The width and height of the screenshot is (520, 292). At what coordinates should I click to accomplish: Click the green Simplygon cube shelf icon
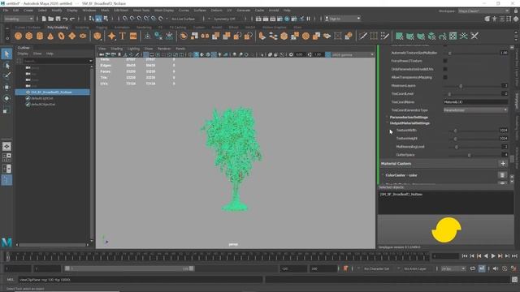click(x=431, y=36)
